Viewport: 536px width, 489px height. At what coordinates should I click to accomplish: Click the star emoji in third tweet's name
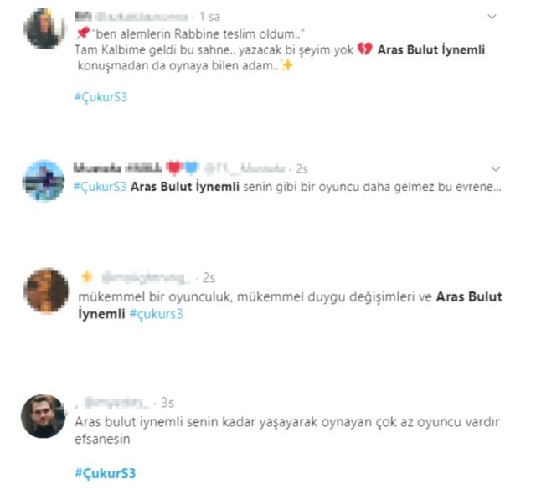pyautogui.click(x=87, y=277)
